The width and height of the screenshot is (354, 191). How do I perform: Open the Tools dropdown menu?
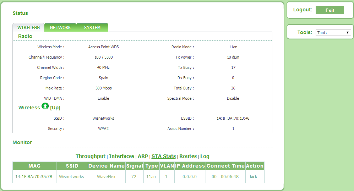333,33
